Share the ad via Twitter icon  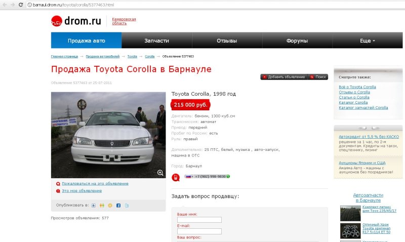tap(127, 206)
